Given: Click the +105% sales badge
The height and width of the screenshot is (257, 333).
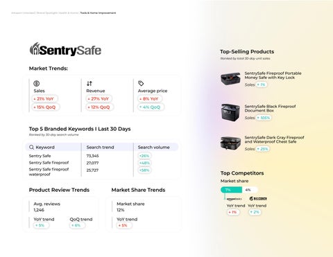Looking at the screenshot, I should [x=264, y=118].
